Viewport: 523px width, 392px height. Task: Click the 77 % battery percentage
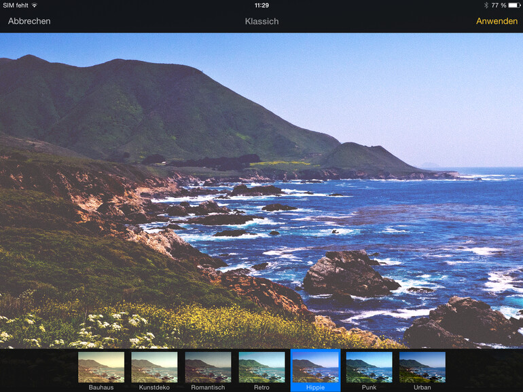pos(499,5)
